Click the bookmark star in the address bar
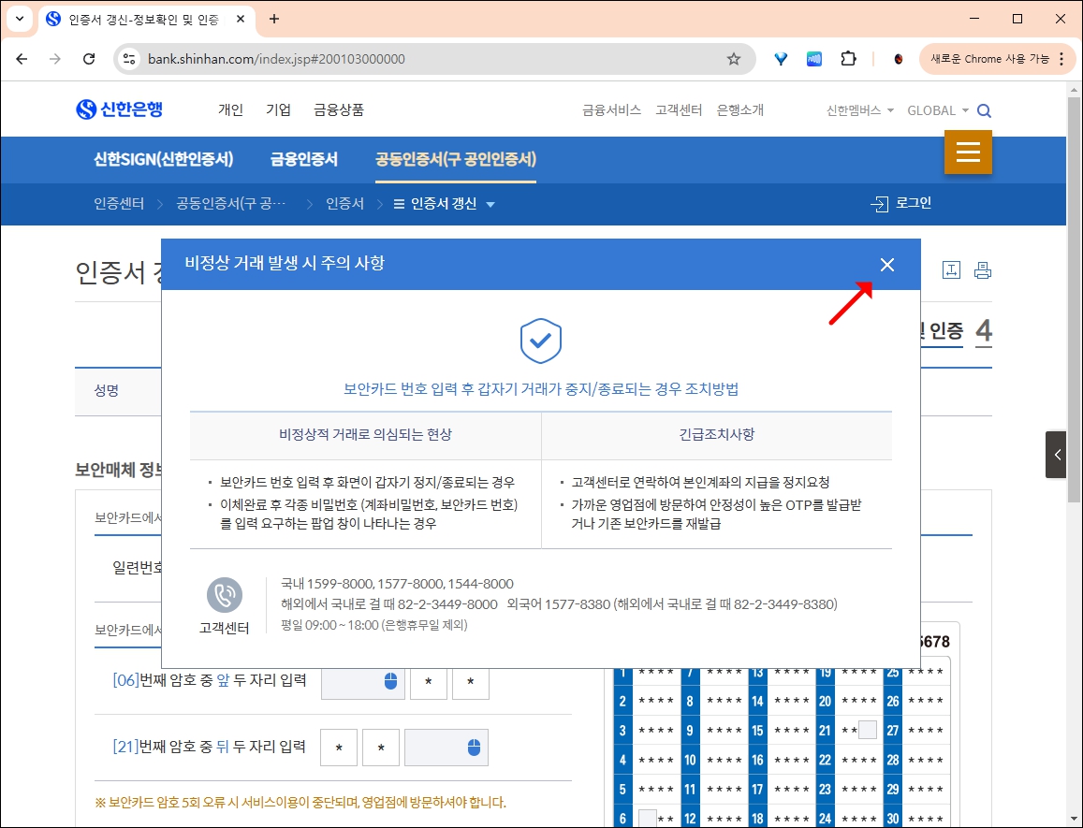The width and height of the screenshot is (1083, 828). pos(734,58)
